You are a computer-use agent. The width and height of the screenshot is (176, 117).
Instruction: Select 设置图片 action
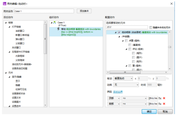(16, 102)
